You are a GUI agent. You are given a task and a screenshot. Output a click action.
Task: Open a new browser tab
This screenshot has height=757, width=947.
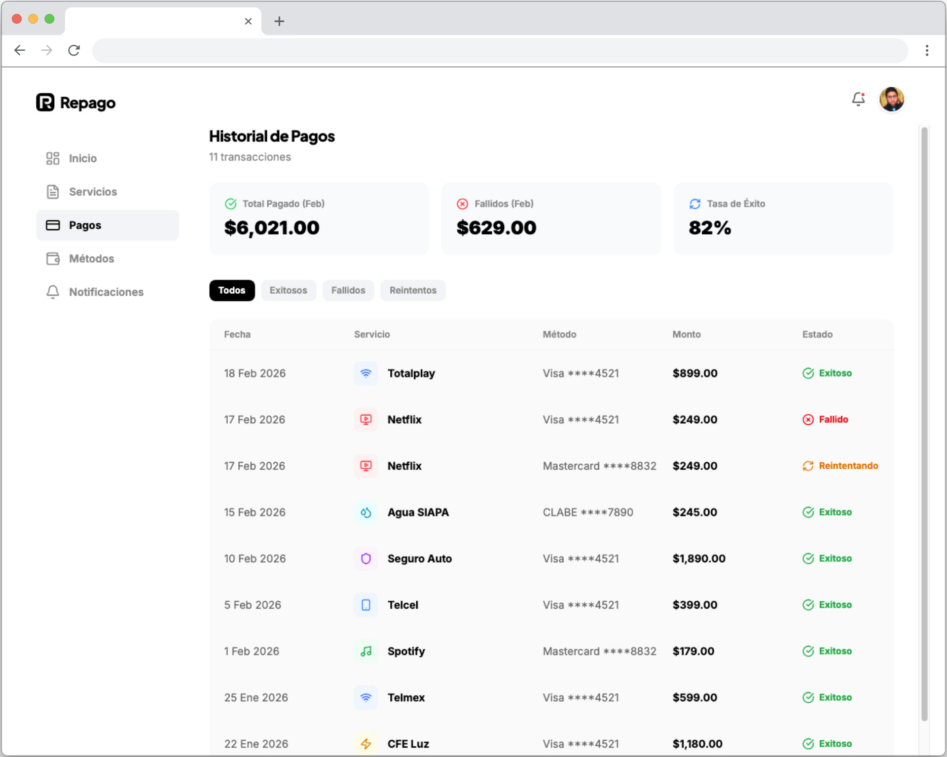pos(279,21)
